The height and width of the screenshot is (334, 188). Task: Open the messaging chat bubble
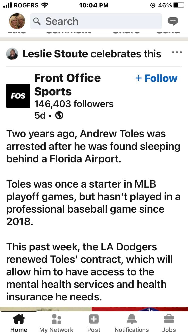click(x=173, y=21)
